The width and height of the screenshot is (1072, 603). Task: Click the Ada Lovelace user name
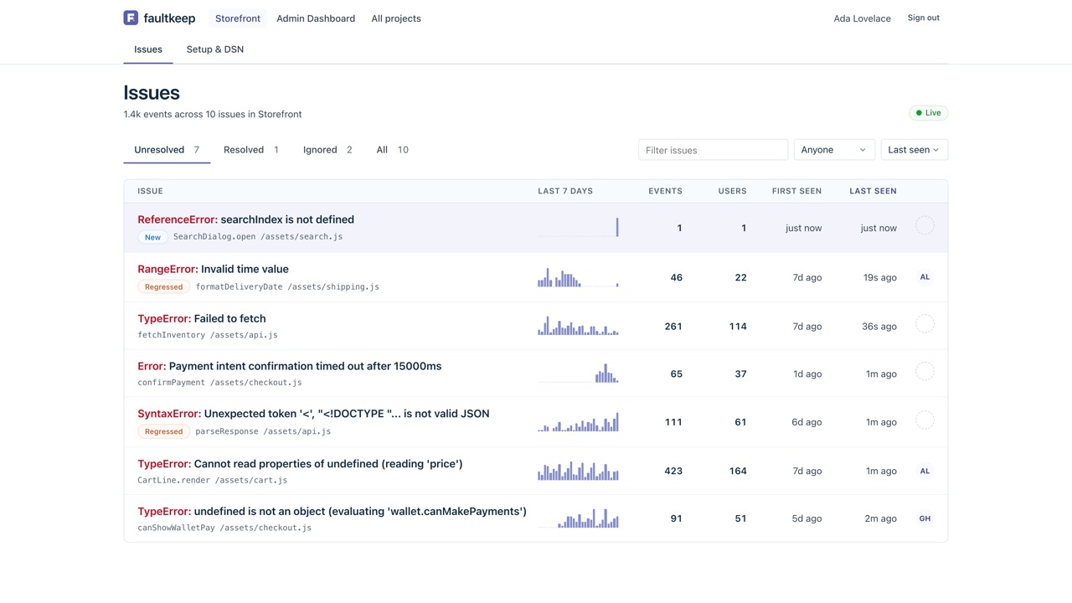click(862, 18)
